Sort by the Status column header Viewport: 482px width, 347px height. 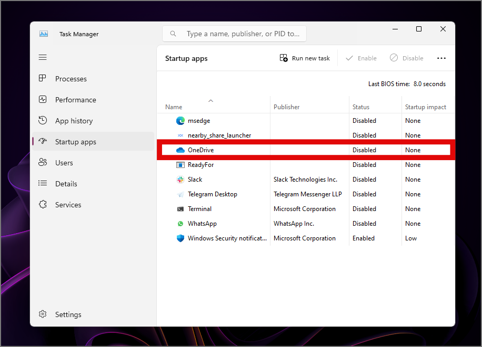(x=361, y=107)
